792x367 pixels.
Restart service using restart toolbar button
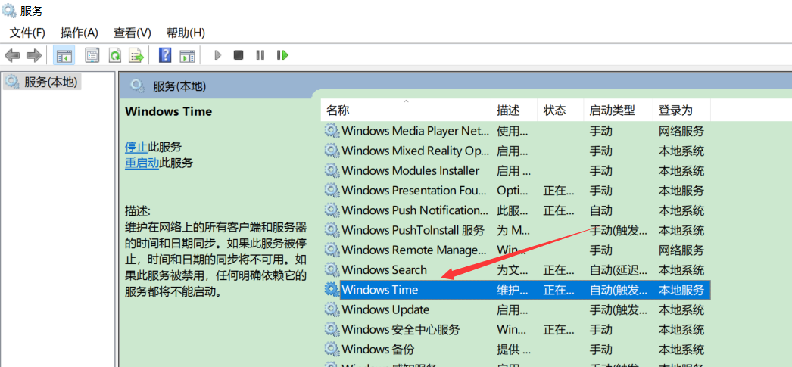(282, 55)
